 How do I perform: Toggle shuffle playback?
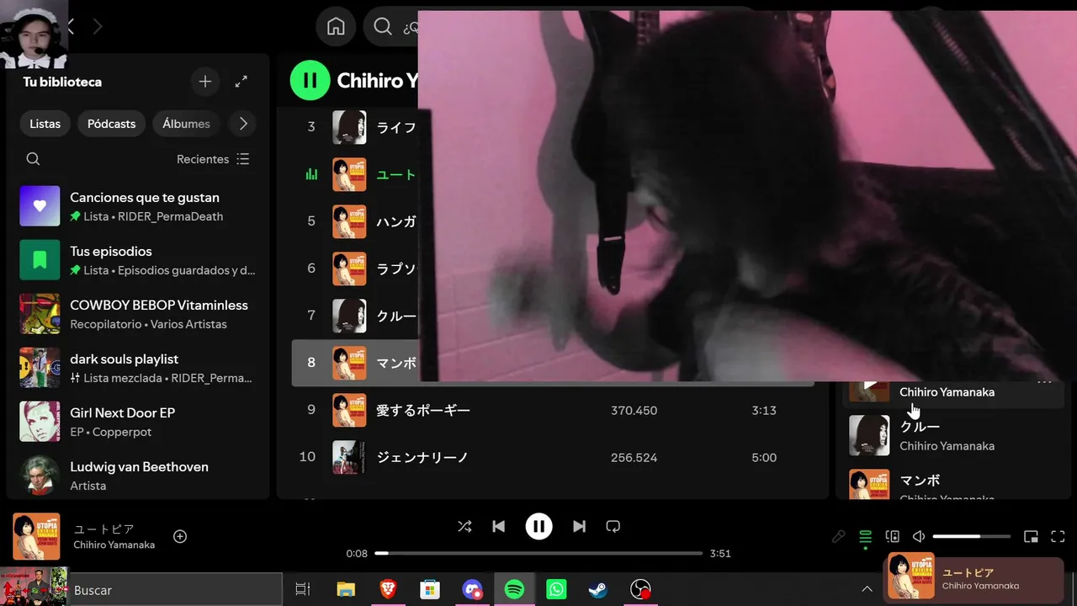click(x=464, y=527)
